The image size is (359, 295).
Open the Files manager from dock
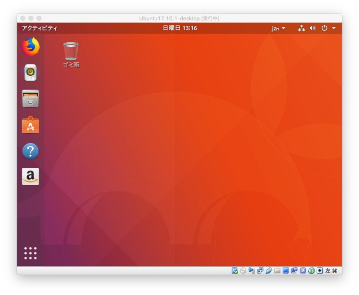click(x=31, y=99)
